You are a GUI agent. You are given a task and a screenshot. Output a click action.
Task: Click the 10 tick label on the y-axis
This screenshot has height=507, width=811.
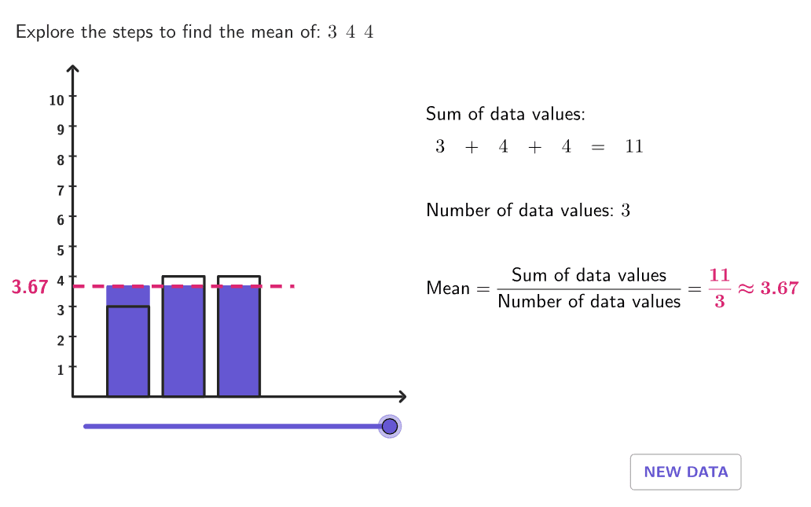56,100
